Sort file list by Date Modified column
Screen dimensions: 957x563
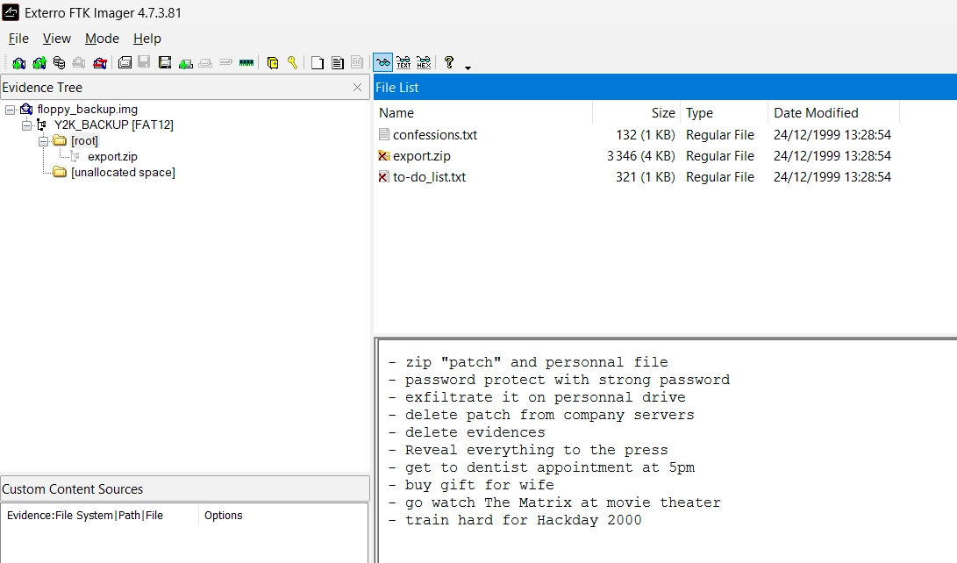pos(816,113)
